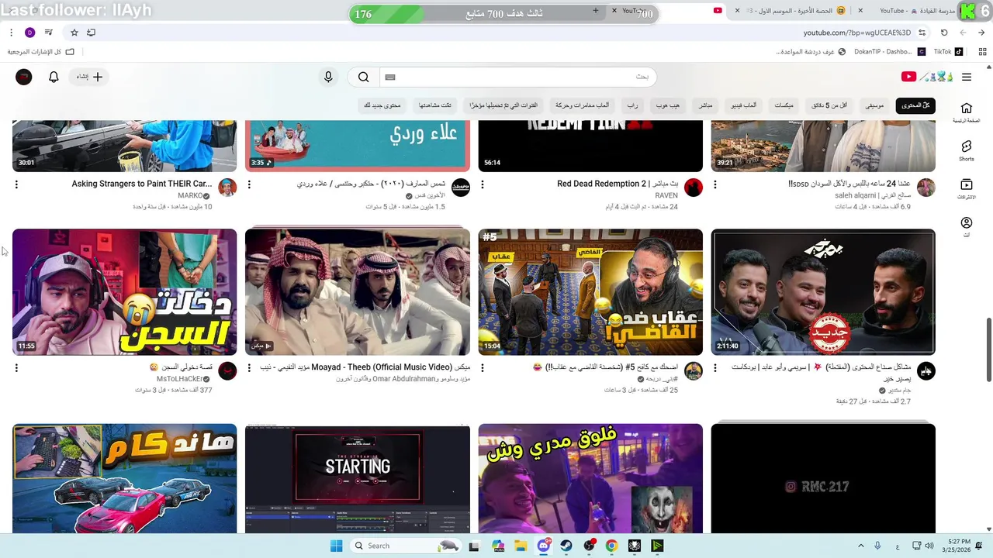The height and width of the screenshot is (558, 993).
Task: Play the 'دخلت السجن' video thumbnail
Action: [124, 291]
